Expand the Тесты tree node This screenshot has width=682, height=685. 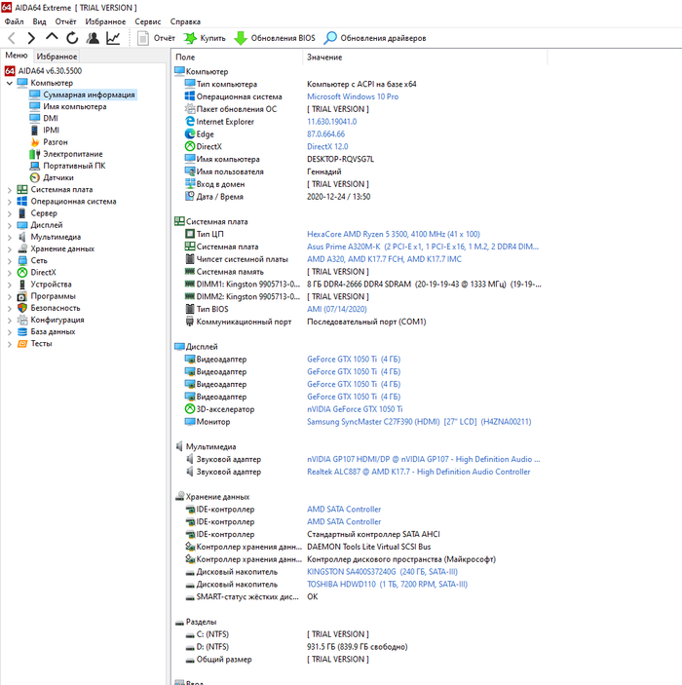click(x=9, y=343)
